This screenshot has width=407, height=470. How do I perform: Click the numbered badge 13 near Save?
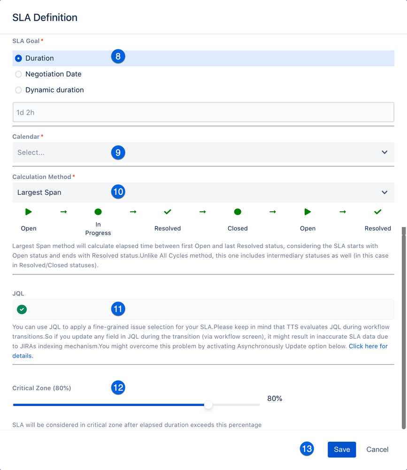tap(307, 449)
